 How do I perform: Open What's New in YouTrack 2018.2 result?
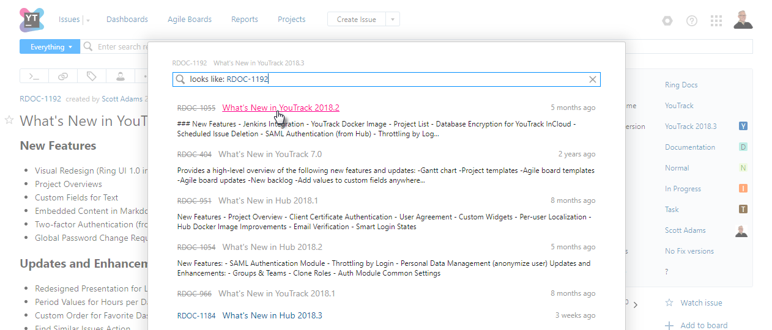281,108
